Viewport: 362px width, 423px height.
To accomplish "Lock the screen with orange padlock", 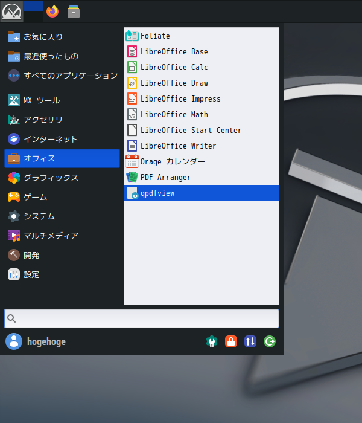I will (x=231, y=341).
